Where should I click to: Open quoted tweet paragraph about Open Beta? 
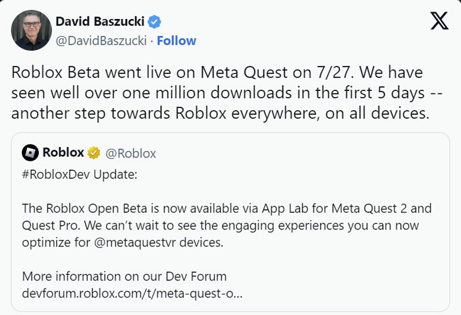coord(227,225)
